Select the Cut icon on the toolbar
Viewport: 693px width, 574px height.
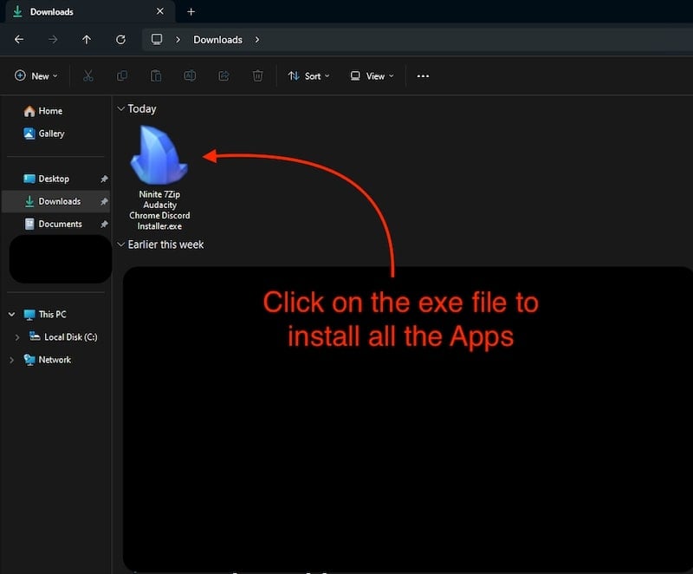click(x=87, y=76)
